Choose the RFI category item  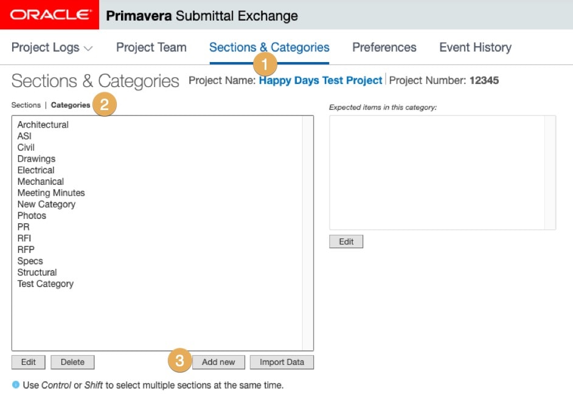click(x=24, y=238)
